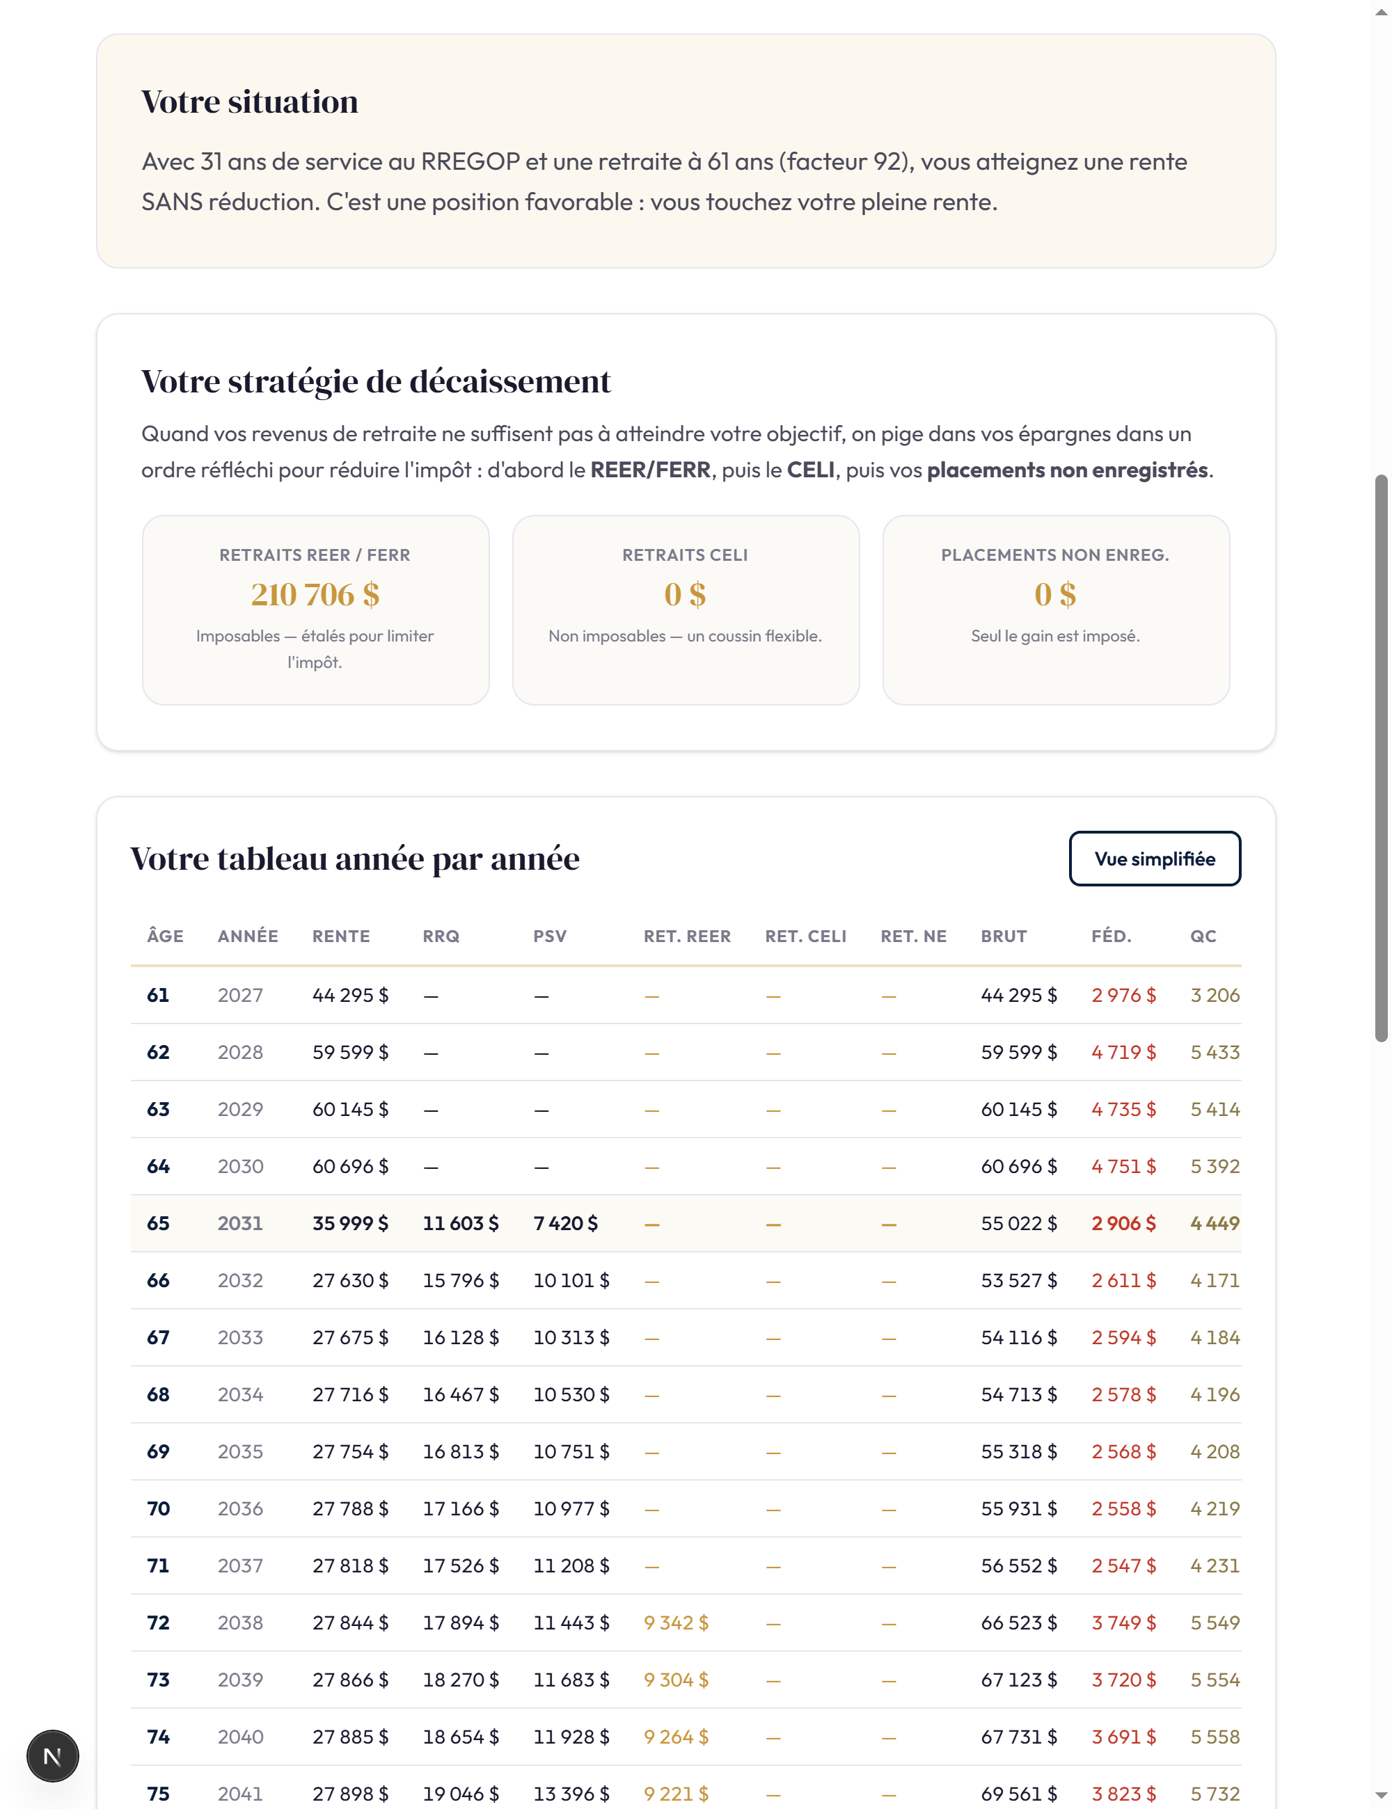
Task: Click the year 2036 cell
Action: point(240,1508)
